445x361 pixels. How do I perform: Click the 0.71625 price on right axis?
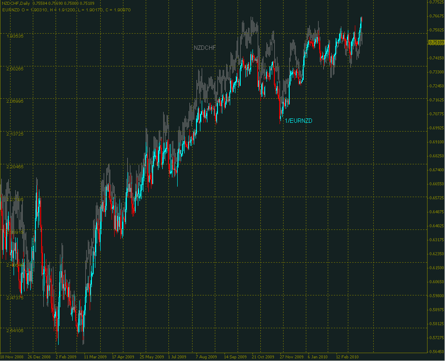pyautogui.click(x=437, y=100)
